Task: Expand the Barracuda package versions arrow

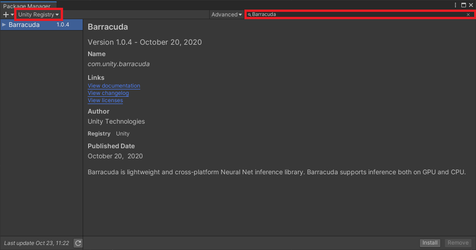Action: (4, 25)
